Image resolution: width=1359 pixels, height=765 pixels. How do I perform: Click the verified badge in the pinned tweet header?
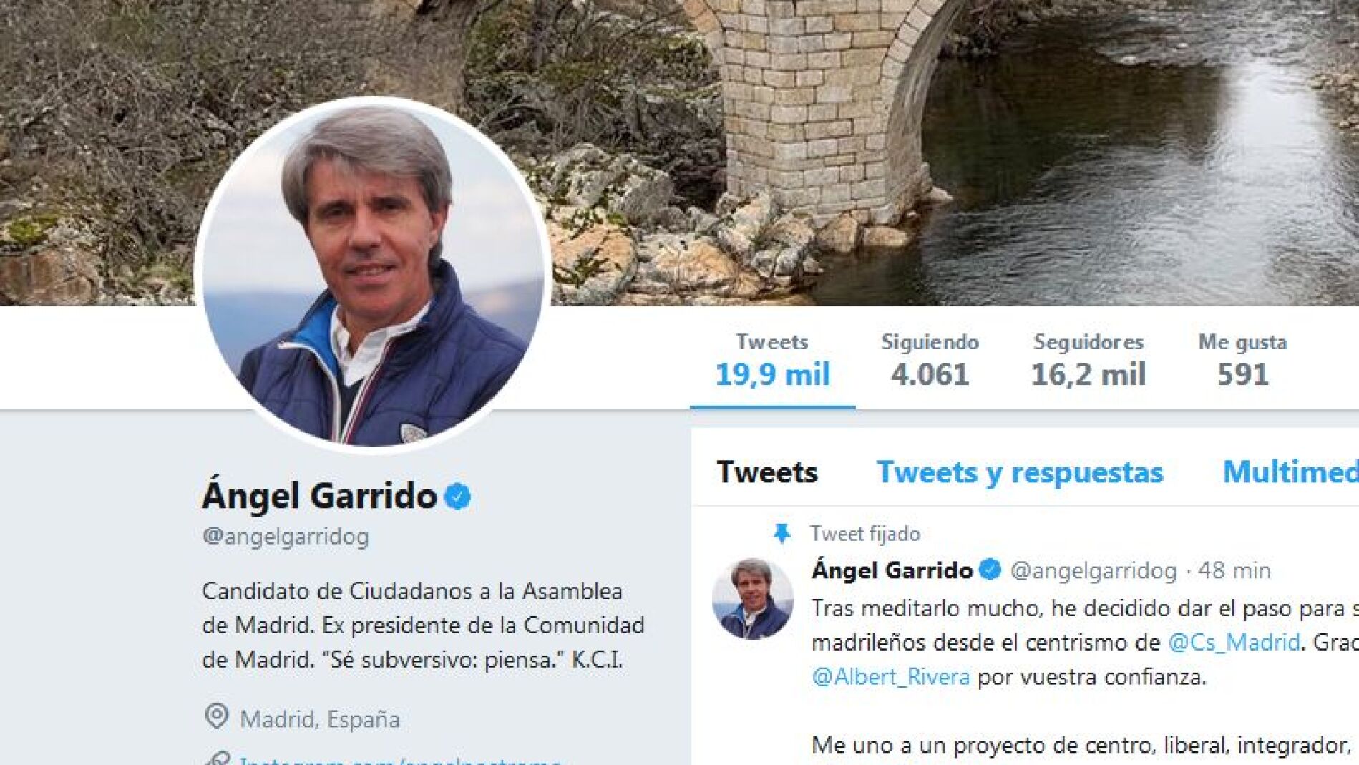click(990, 570)
